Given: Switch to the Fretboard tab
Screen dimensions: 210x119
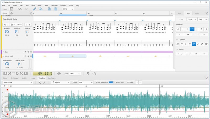Looking at the screenshot, I should click(15, 78).
